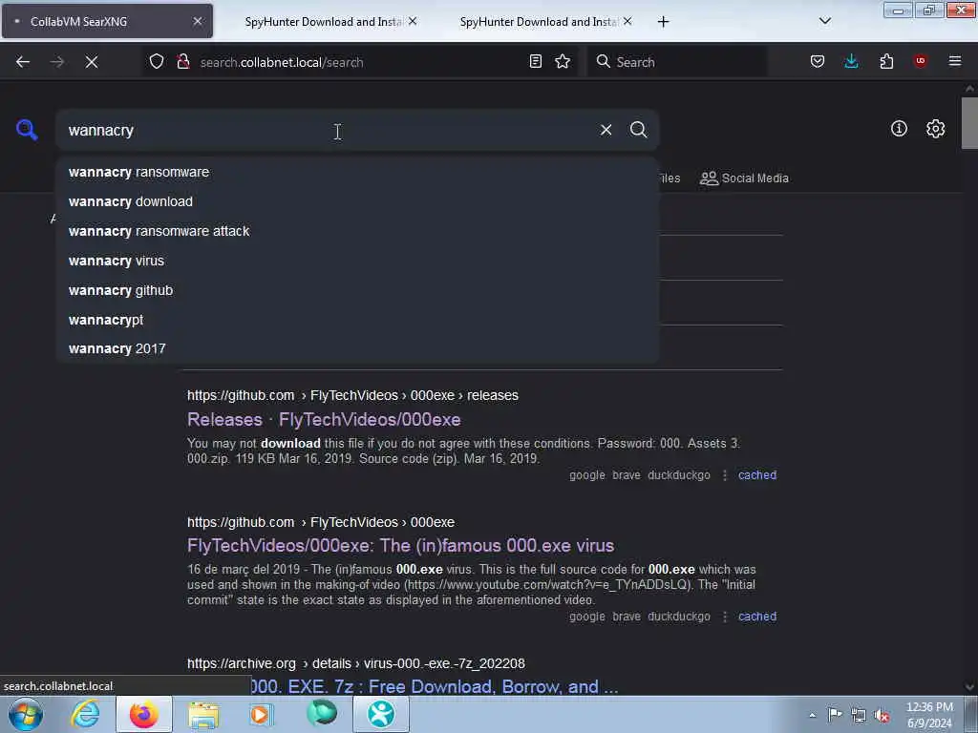Open the tracking protection shield icon
The height and width of the screenshot is (733, 978).
coord(157,62)
